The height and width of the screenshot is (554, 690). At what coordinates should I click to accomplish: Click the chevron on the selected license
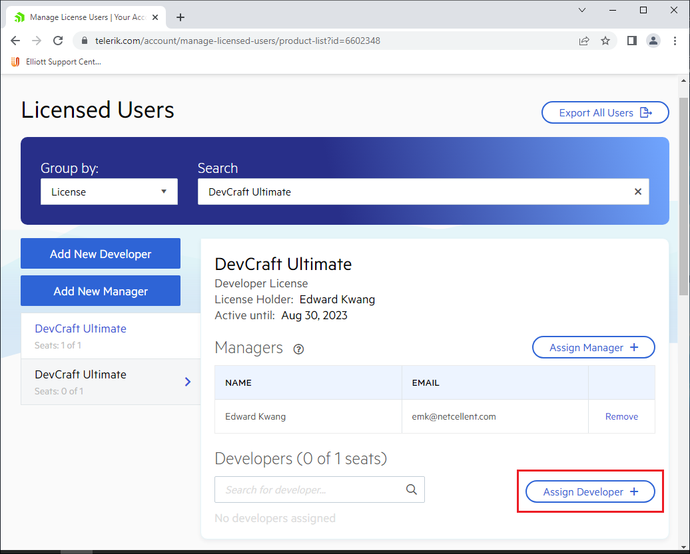tap(188, 382)
